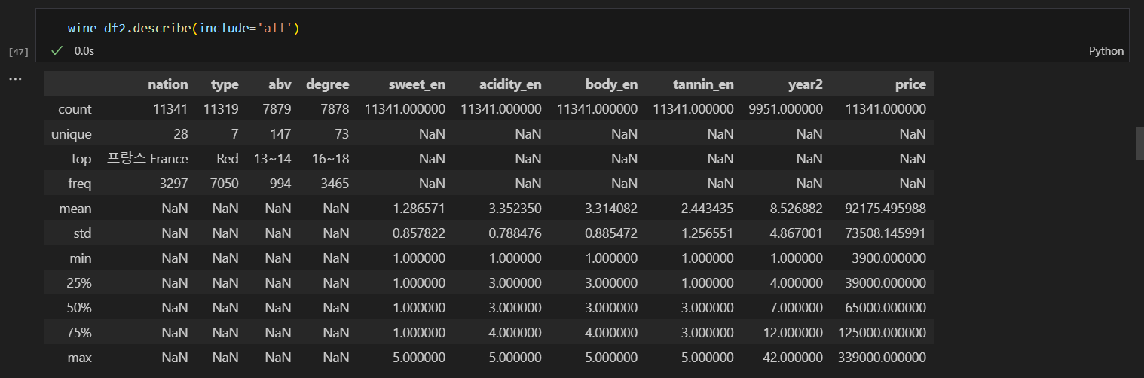1144x378 pixels.
Task: Click the year2 count value 9951.000000
Action: coord(786,109)
